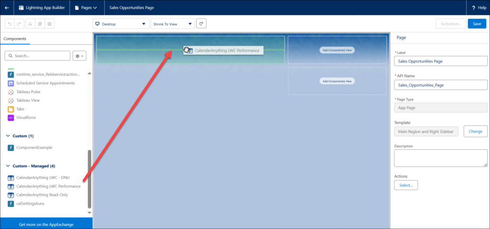The image size is (490, 229).
Task: Click the Copy toolbar icon
Action: point(40,24)
